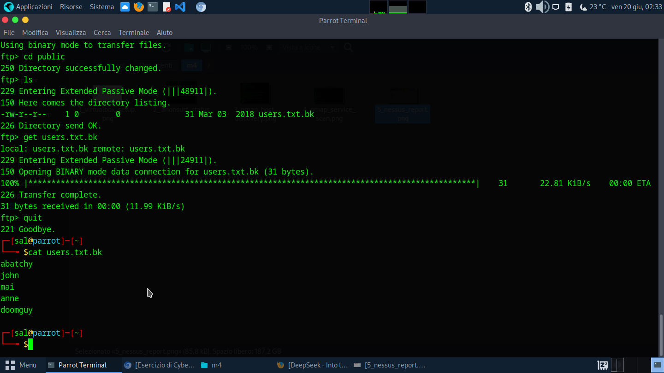This screenshot has width=664, height=373.
Task: Open the Sistema panel menu
Action: pos(102,7)
